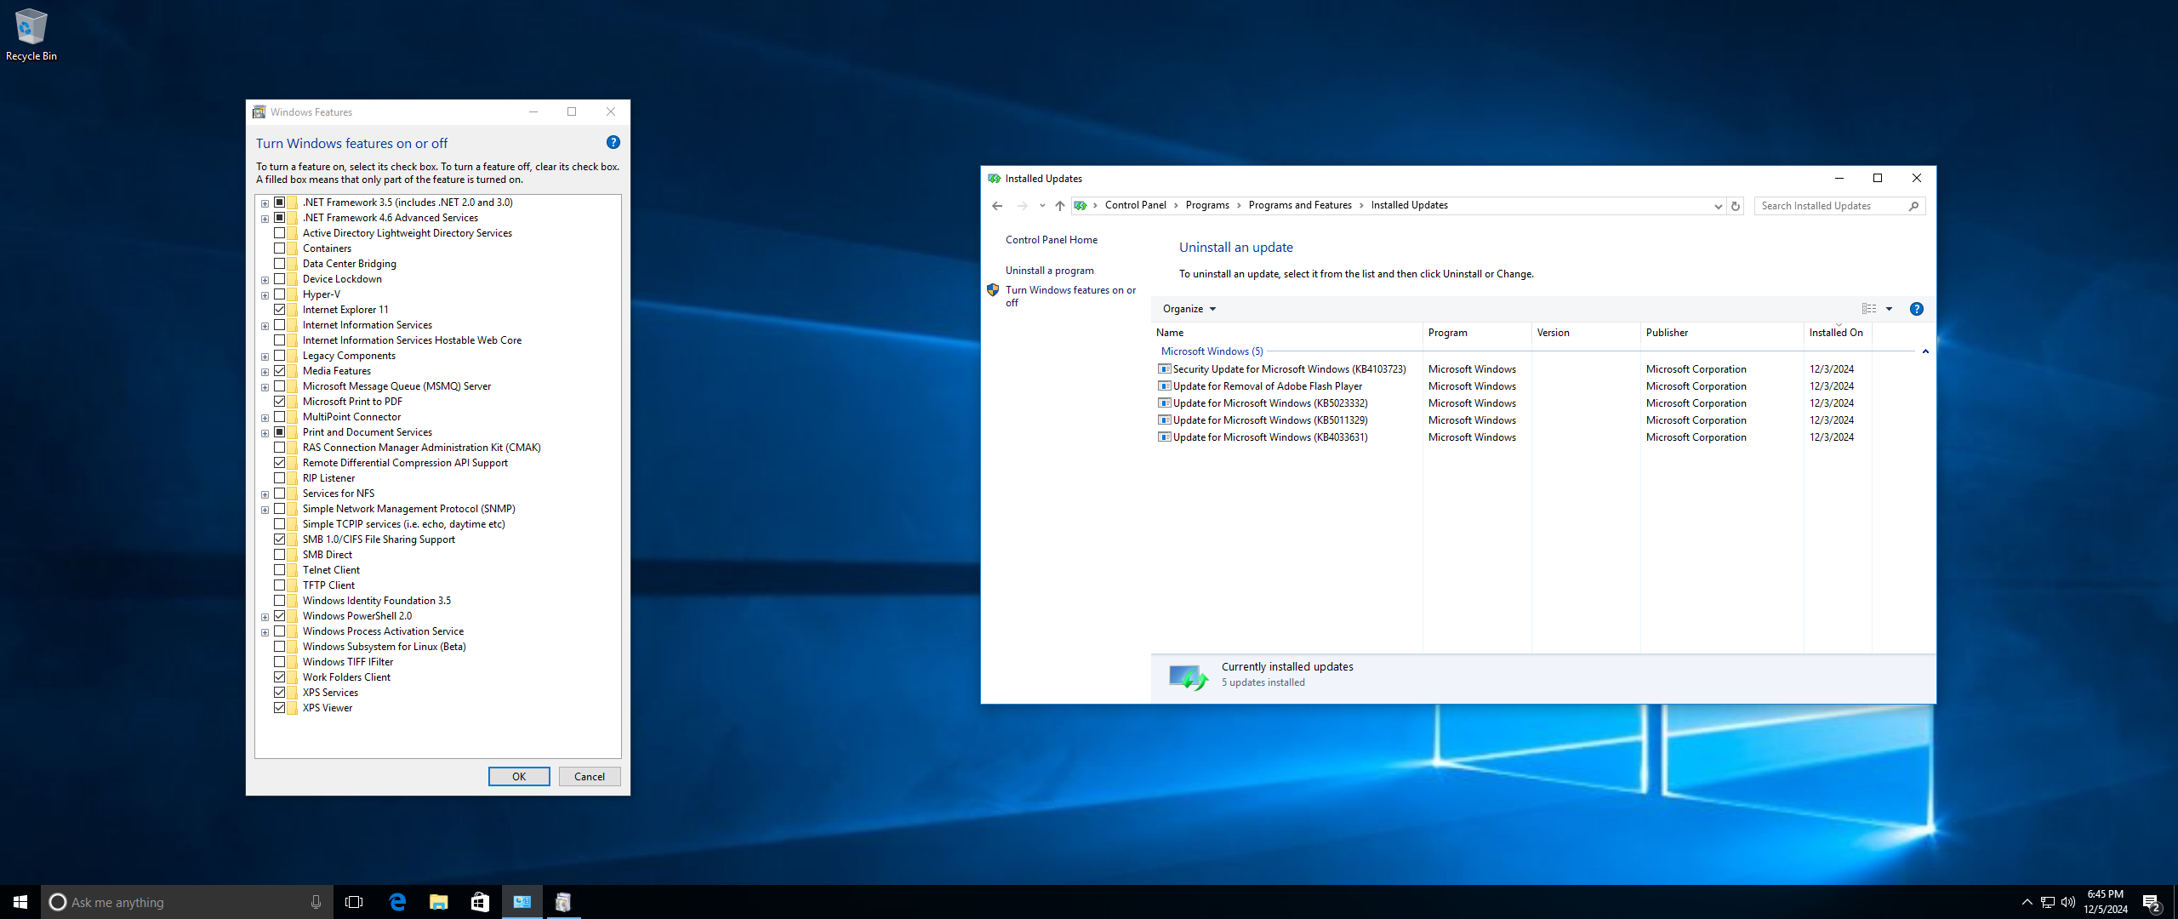2178x919 pixels.
Task: Click the Control Panel icon in address bar
Action: [x=1080, y=205]
